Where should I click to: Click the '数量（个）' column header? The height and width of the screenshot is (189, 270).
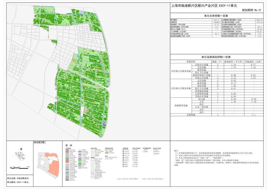tap(218, 62)
